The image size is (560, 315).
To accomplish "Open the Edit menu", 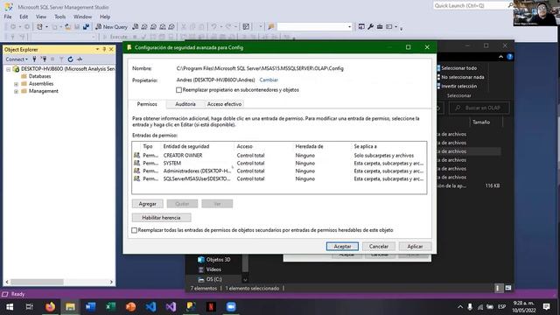I will point(24,17).
